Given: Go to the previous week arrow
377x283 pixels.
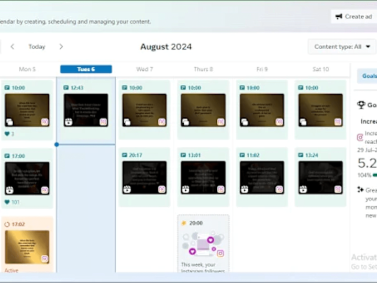Looking at the screenshot, I should pos(13,47).
